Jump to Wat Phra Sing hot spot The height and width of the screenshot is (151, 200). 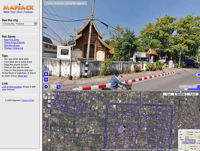click(11, 40)
